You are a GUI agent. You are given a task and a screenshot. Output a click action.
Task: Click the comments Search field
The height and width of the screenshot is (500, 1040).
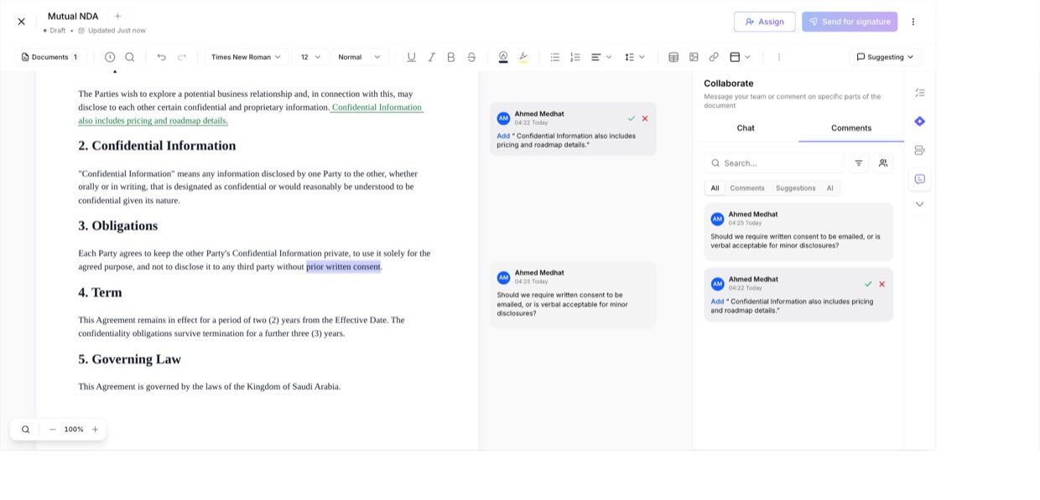click(774, 163)
